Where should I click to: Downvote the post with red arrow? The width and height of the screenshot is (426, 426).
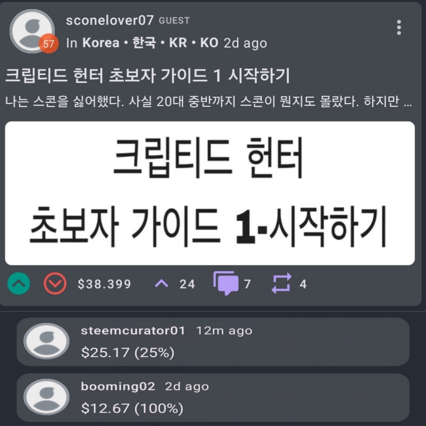click(x=55, y=284)
